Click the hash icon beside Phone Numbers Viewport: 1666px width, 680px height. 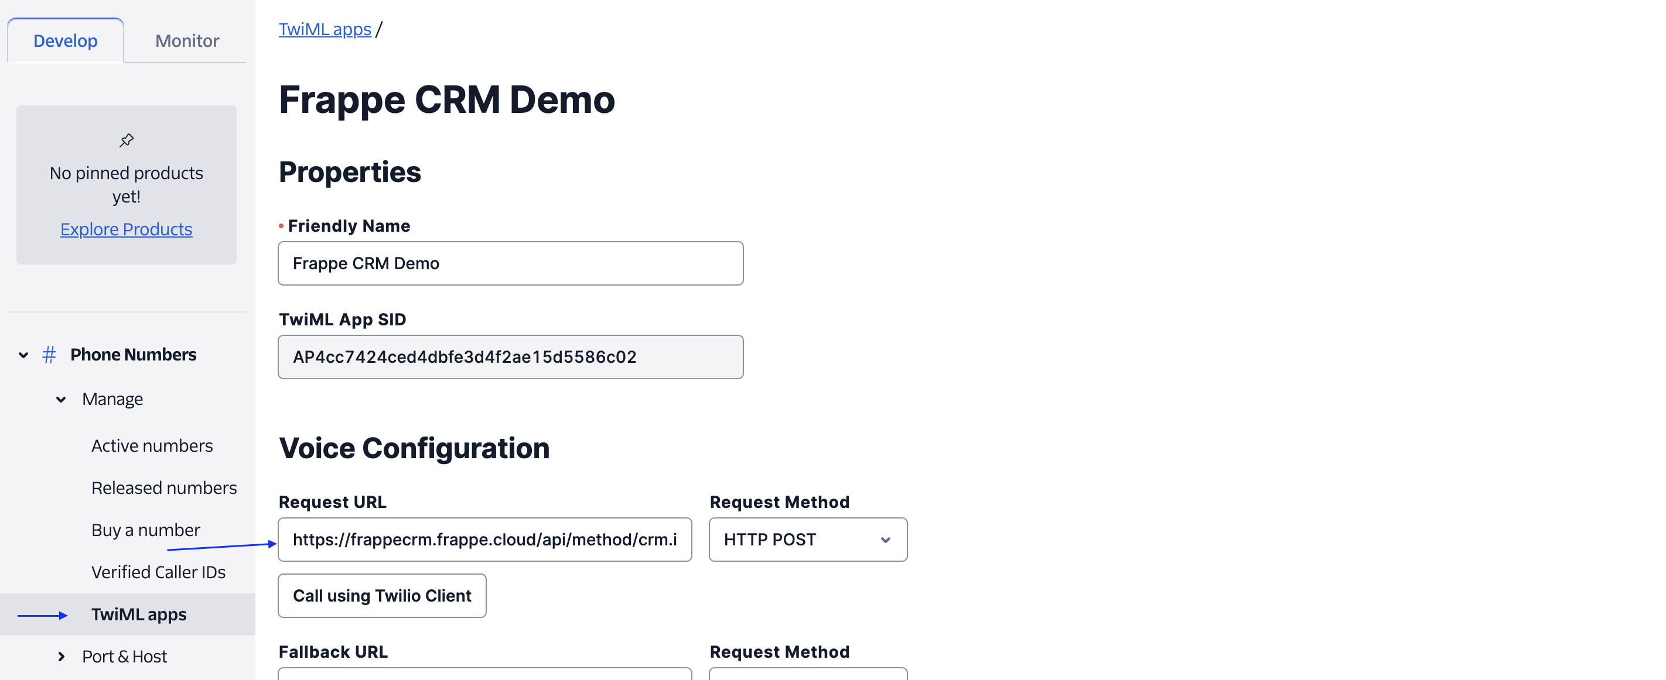click(x=49, y=355)
